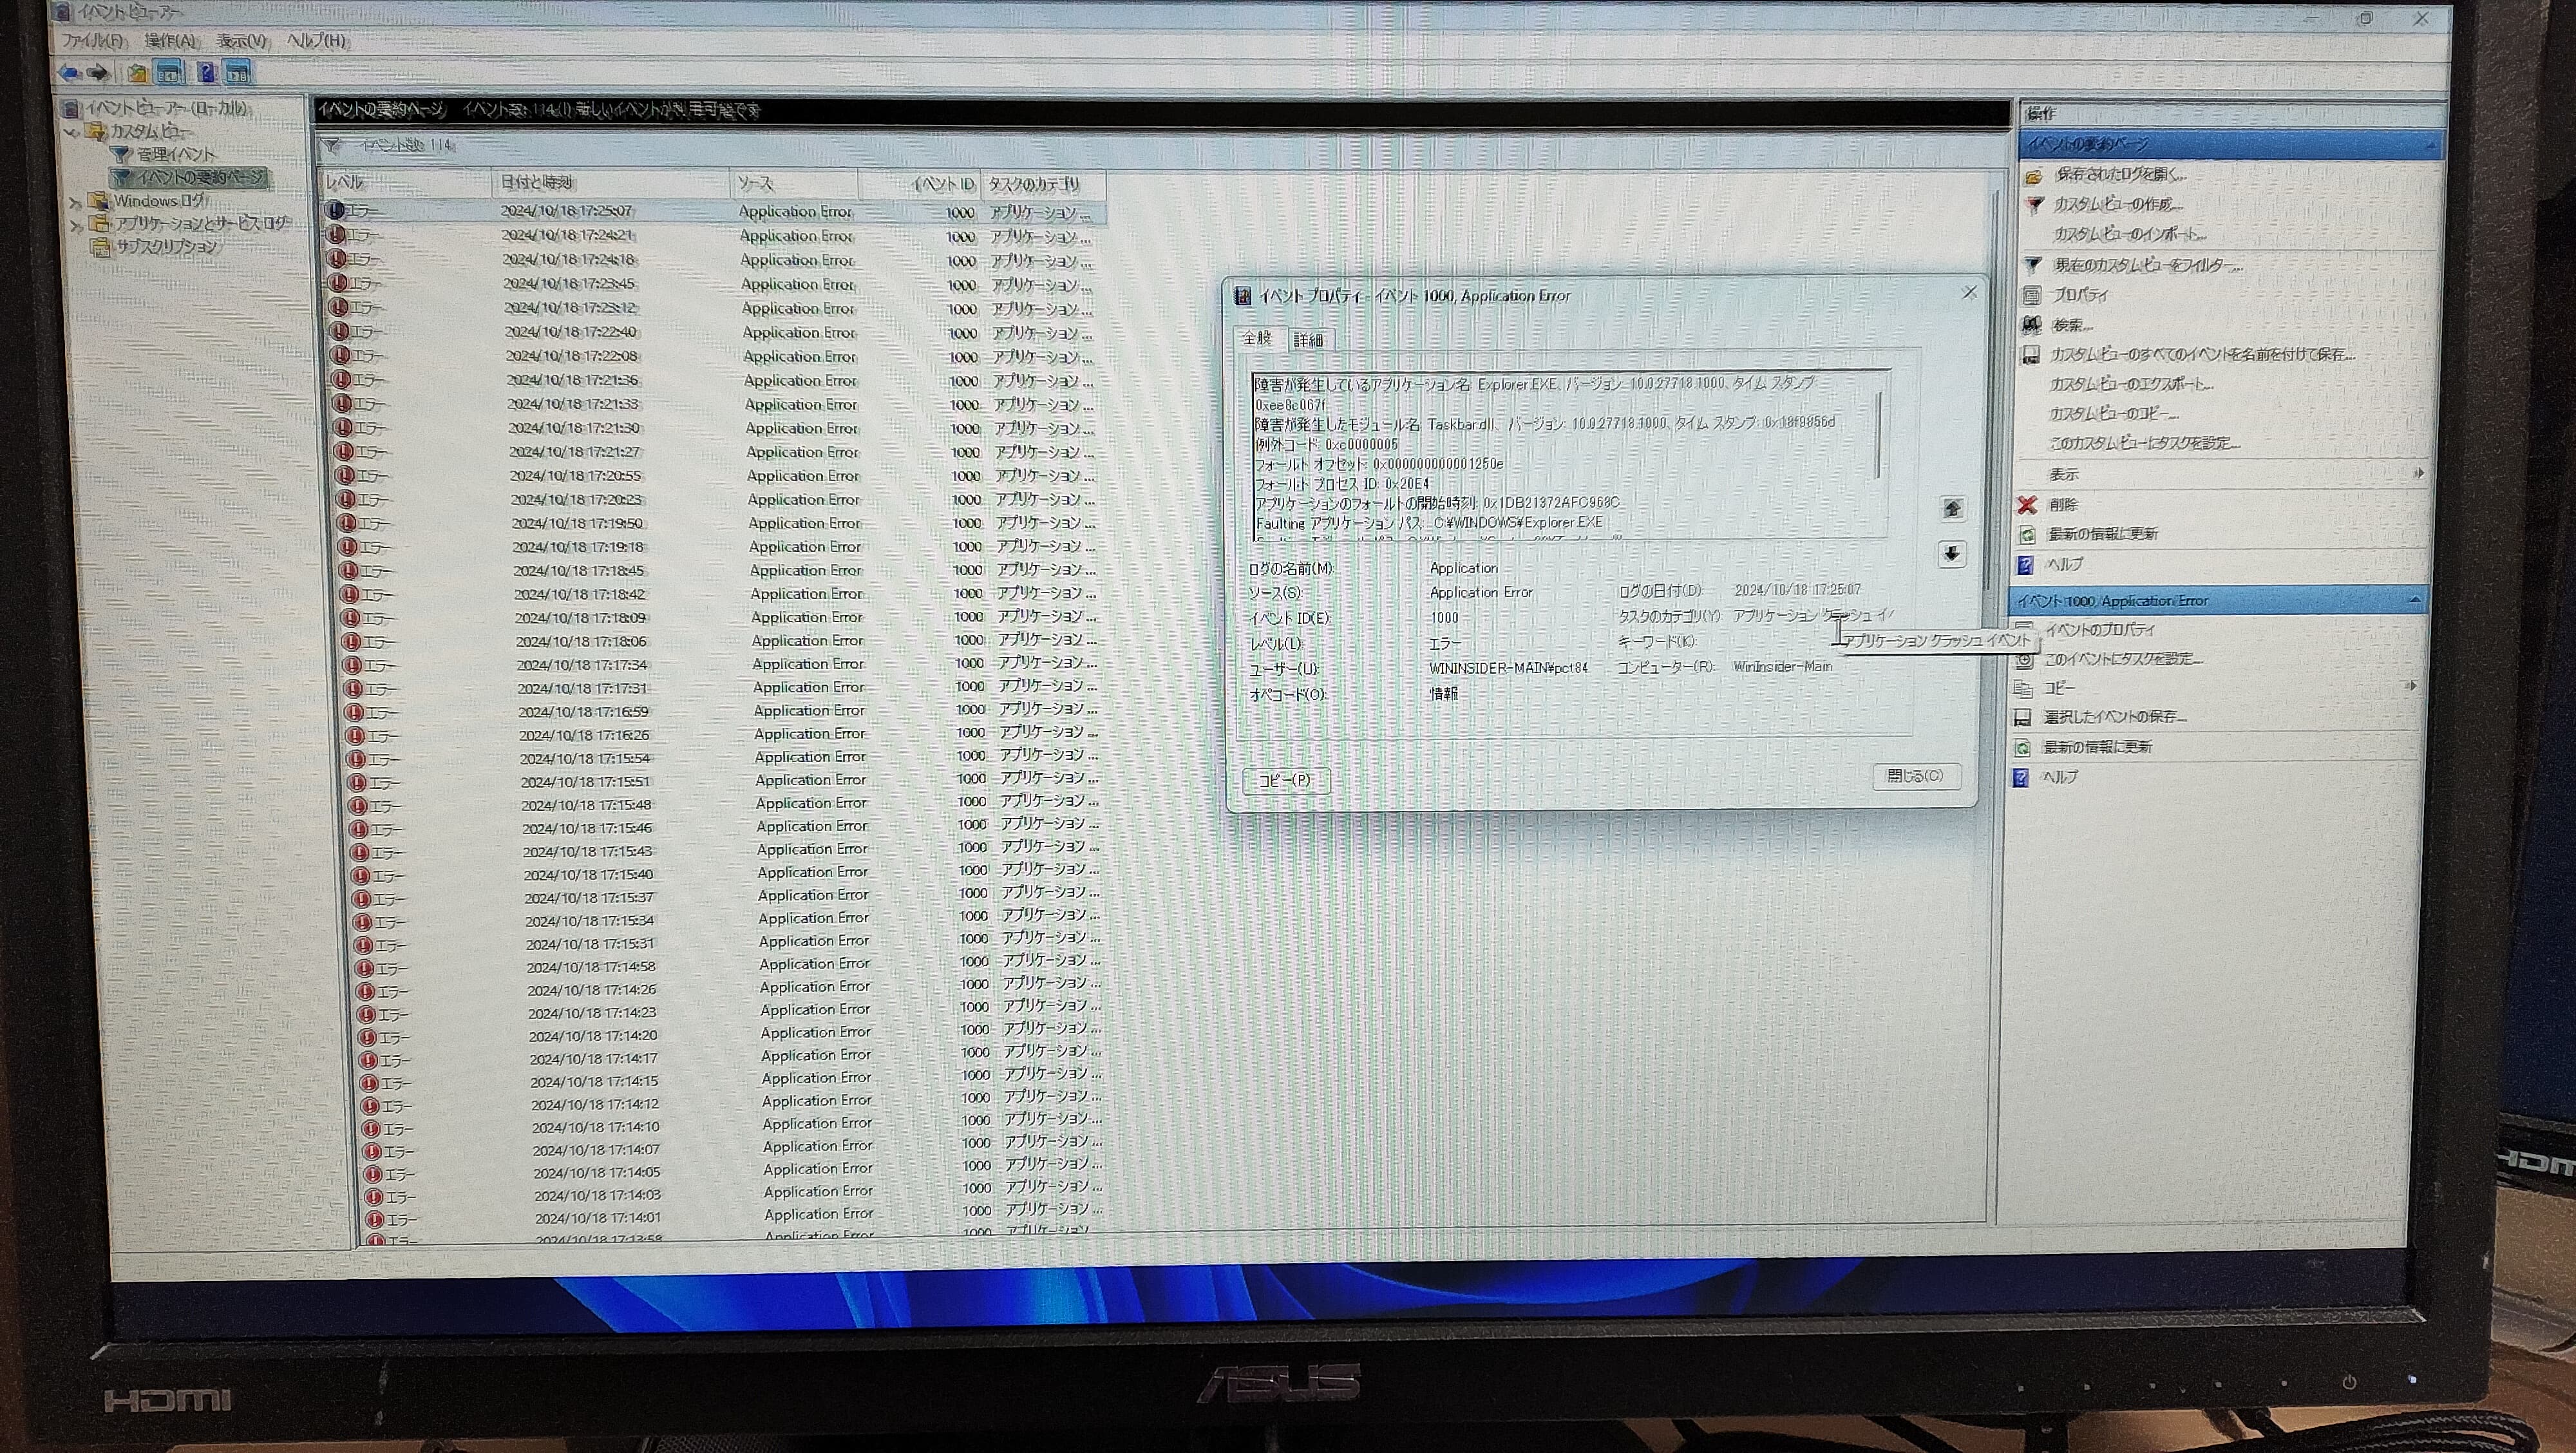
Task: Select 管理イベント in the tree
Action: point(176,155)
